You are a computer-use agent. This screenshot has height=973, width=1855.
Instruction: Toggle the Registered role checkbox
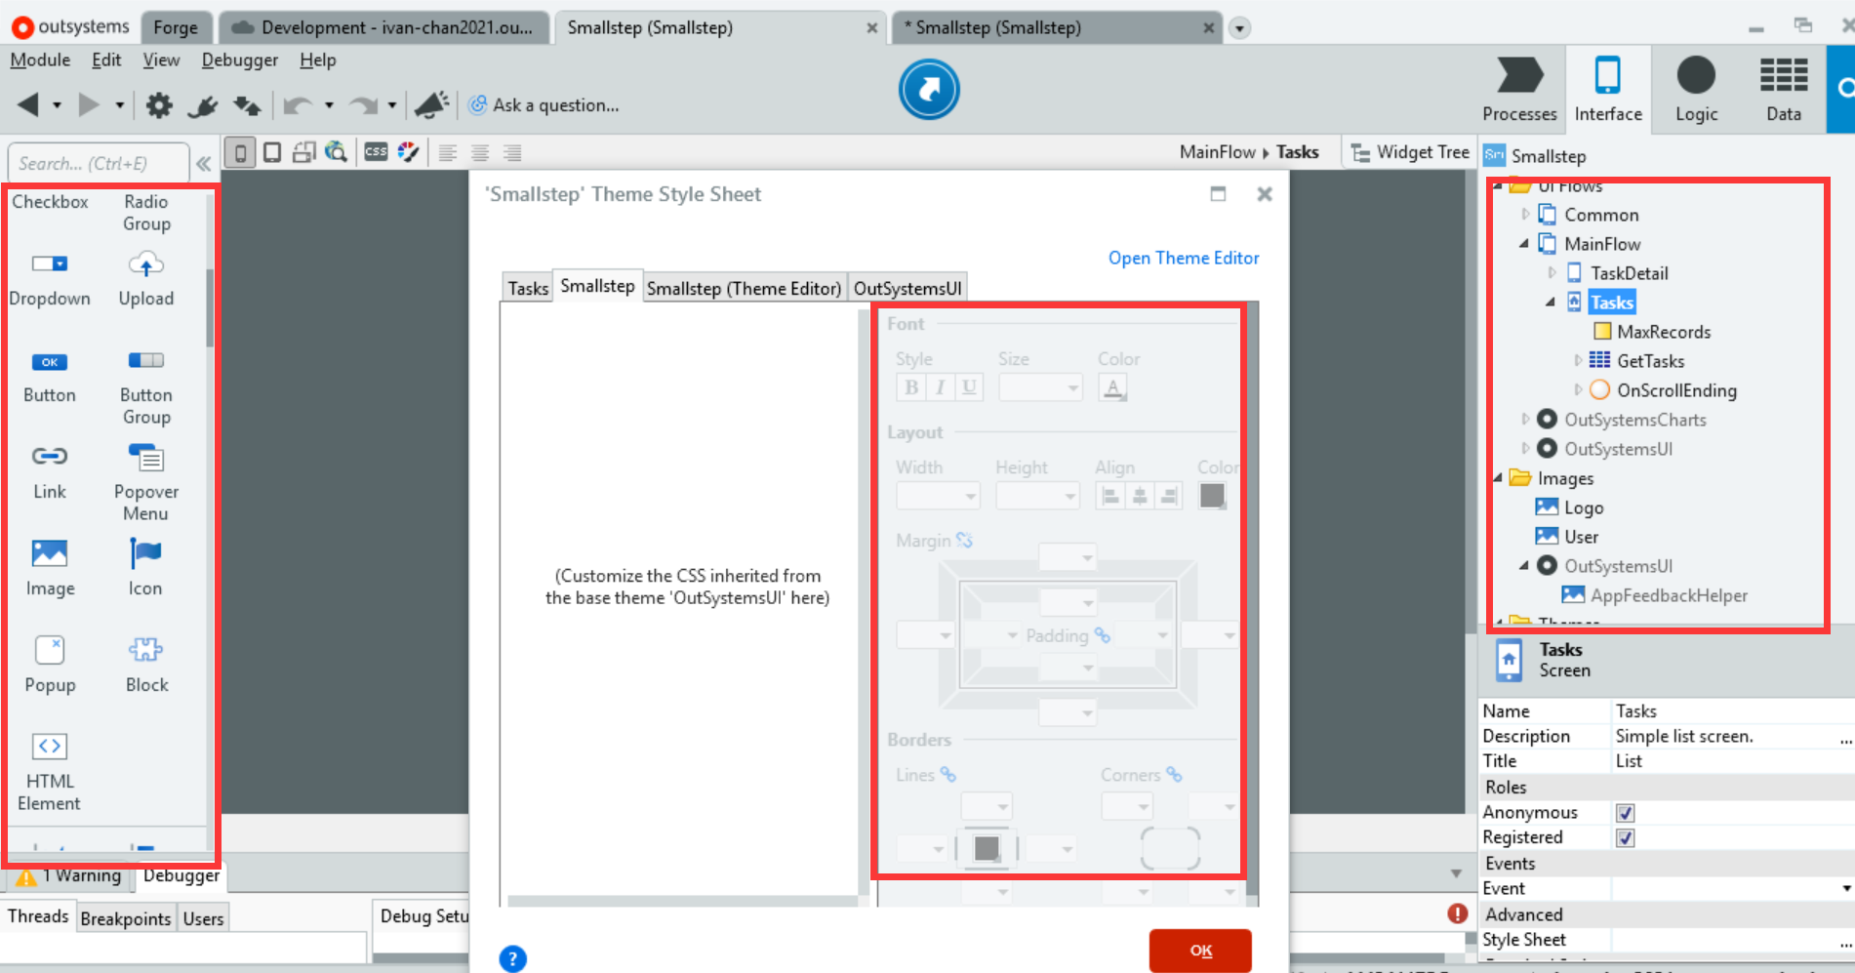[x=1625, y=838]
